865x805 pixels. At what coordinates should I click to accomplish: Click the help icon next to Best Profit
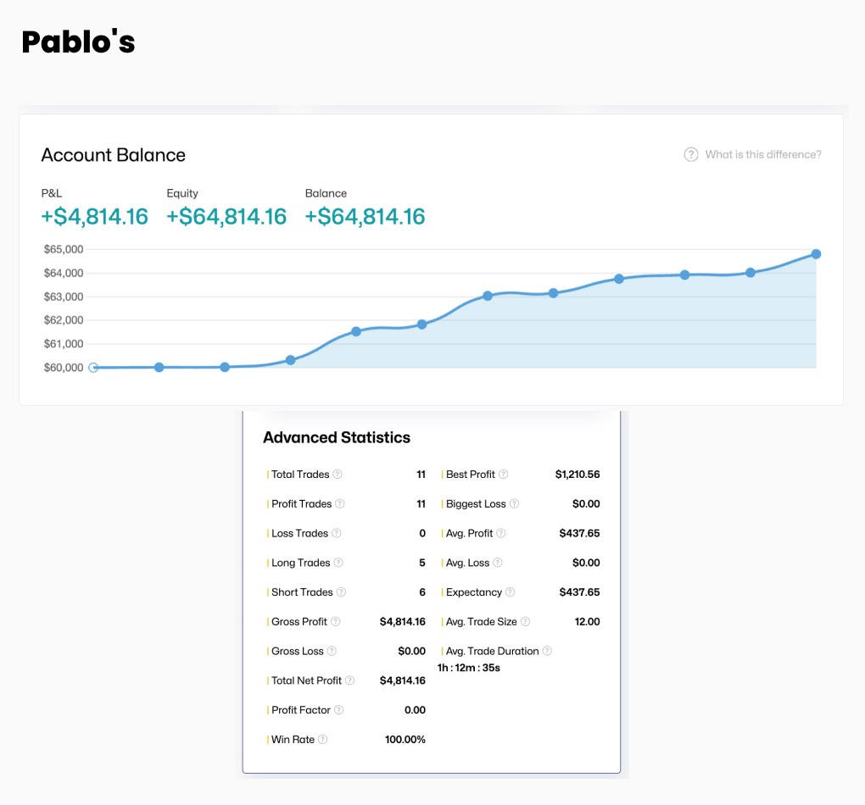pos(504,475)
